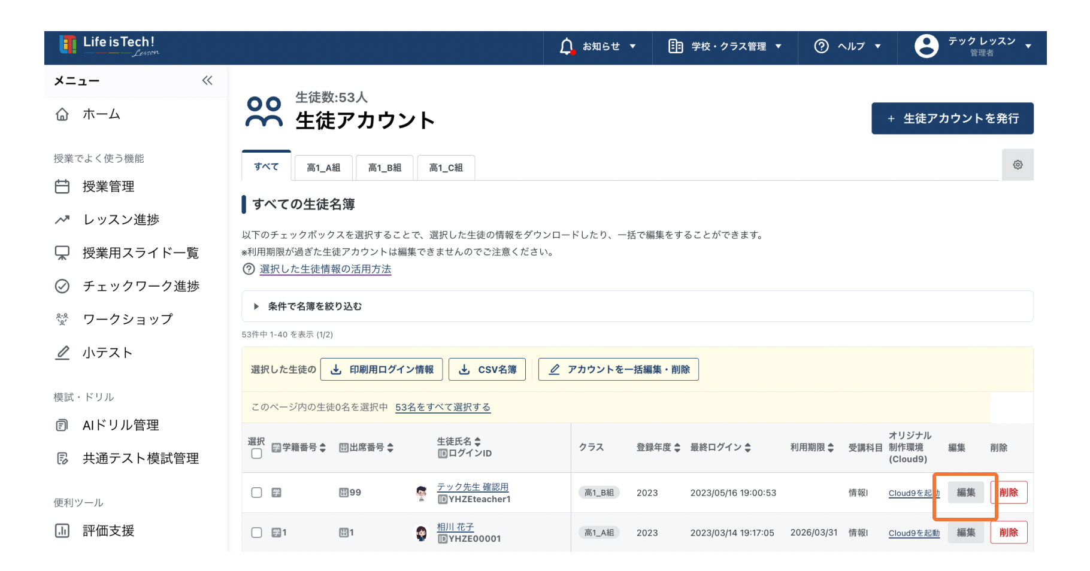Click 削除 button for 相川 花子

(1009, 533)
